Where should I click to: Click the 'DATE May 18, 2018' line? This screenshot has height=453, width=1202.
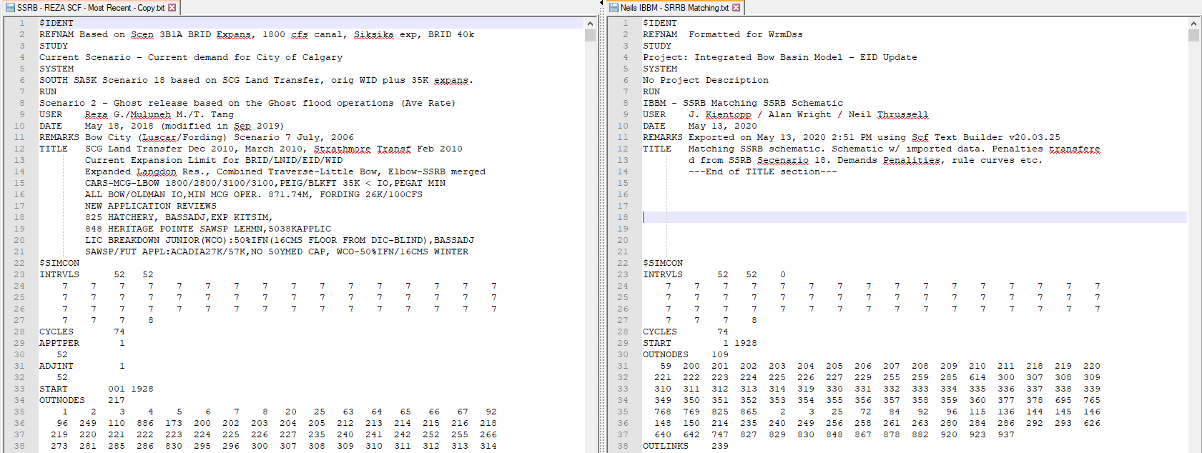tap(162, 126)
